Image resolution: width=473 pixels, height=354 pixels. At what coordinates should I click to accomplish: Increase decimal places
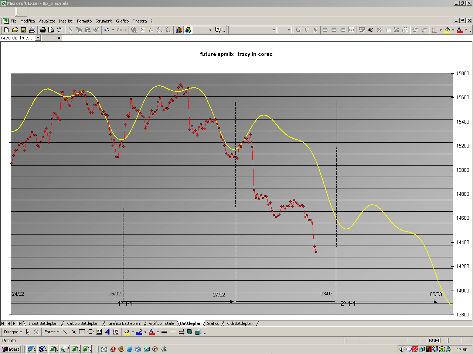[396, 30]
